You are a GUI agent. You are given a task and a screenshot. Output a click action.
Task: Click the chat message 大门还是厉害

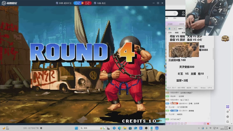(182, 107)
